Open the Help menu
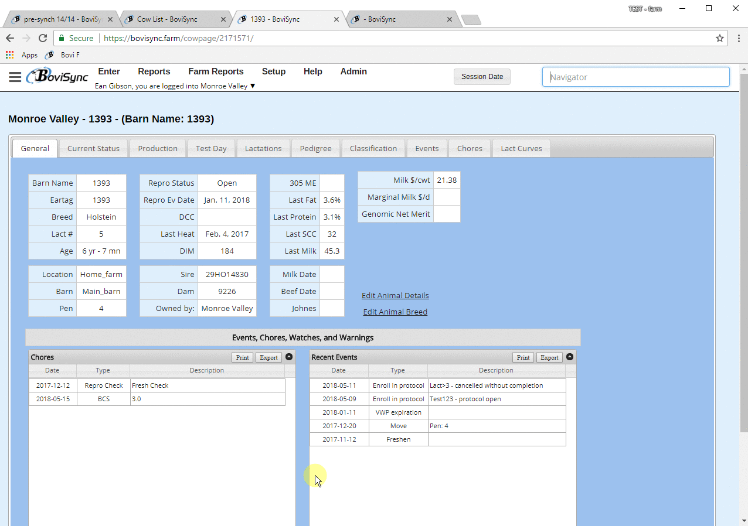Viewport: 748px width, 526px height. point(313,71)
